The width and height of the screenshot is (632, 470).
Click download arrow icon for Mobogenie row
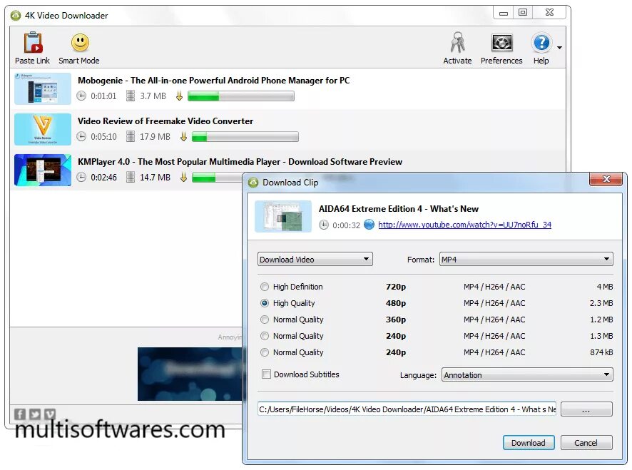[179, 96]
